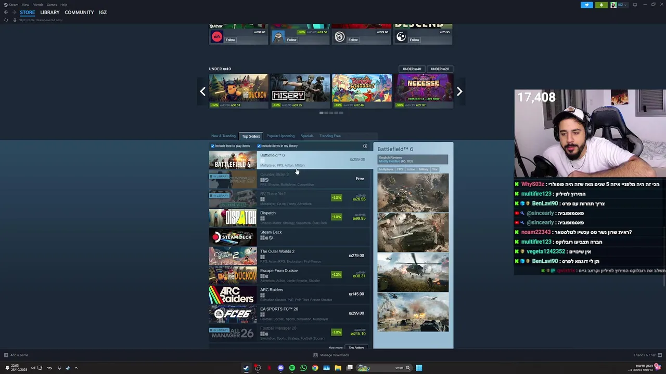Screen dimensions: 666x374
Task: Open the Steam Deck list entry
Action: coord(290,236)
